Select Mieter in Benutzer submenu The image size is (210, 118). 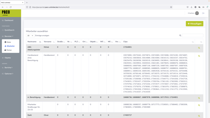(9, 42)
